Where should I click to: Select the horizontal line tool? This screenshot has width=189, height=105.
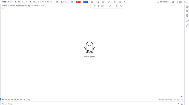(106, 6)
